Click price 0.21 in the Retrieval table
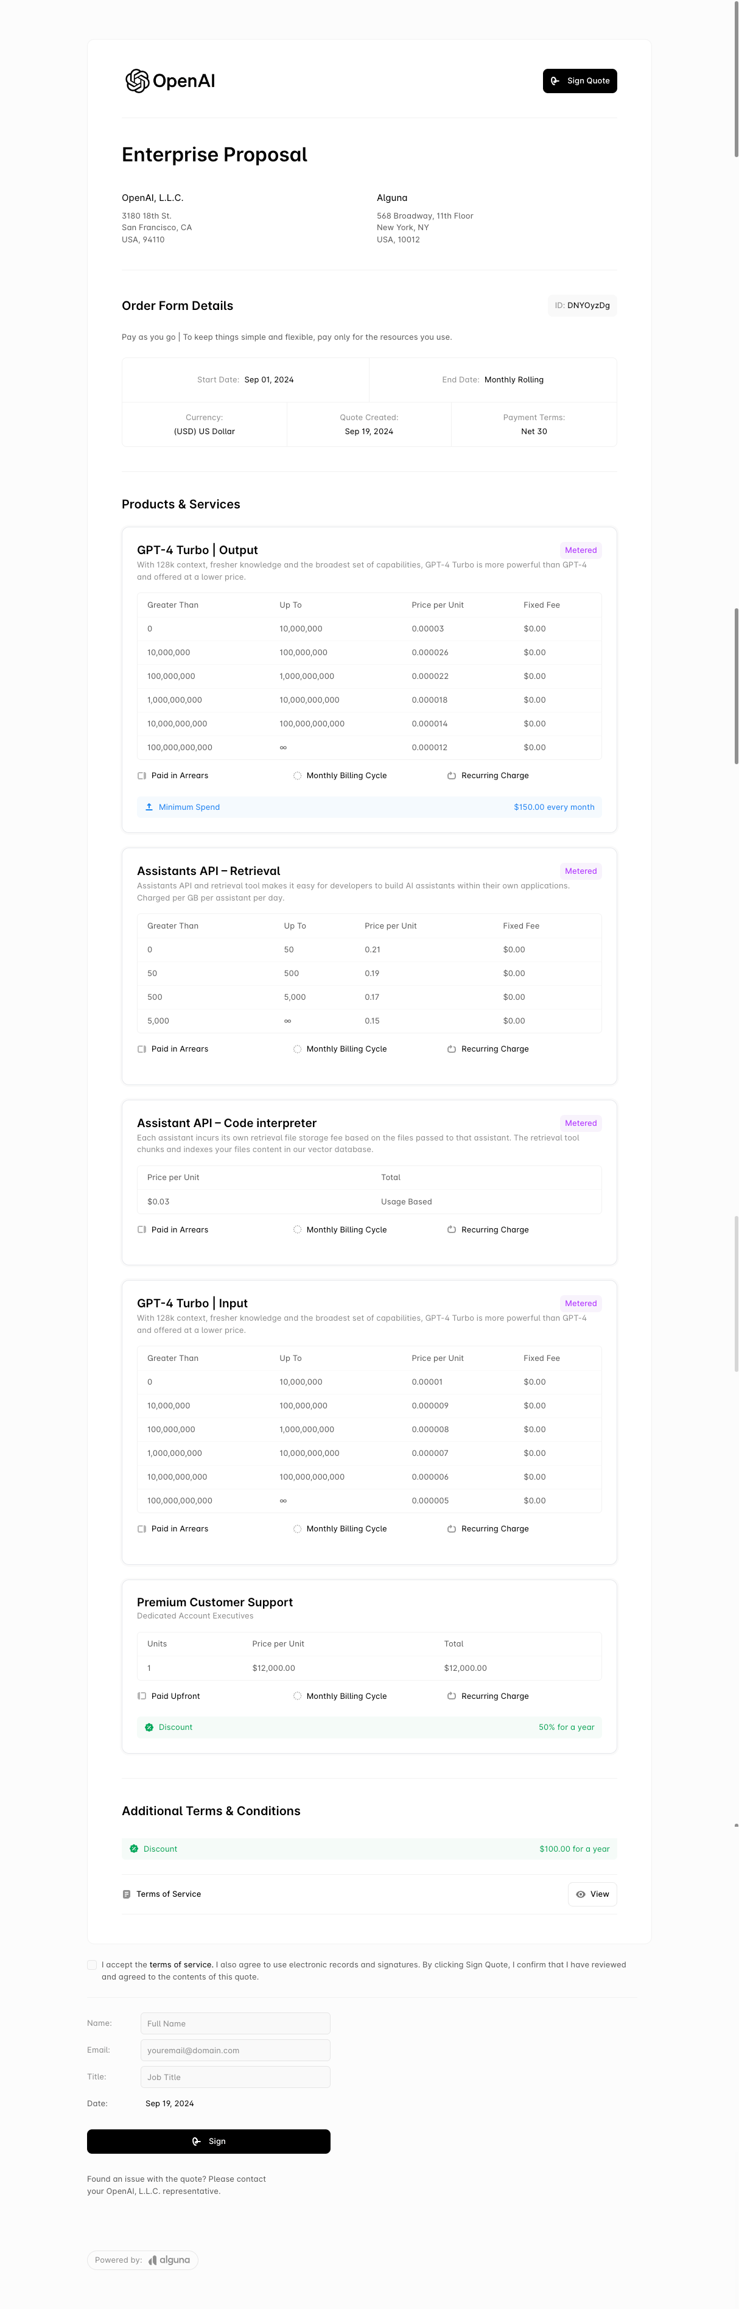Screen dimensions: 739x2309 pos(373,949)
